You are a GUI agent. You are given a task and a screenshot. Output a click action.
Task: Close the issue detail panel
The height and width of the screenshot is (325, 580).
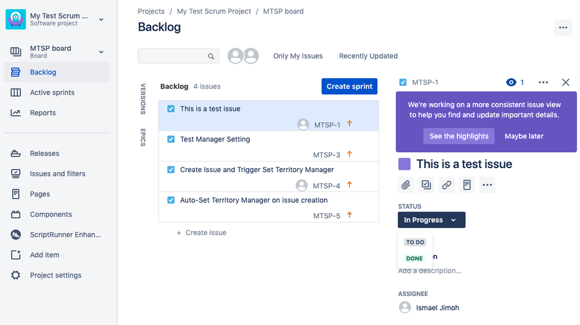[x=565, y=82]
